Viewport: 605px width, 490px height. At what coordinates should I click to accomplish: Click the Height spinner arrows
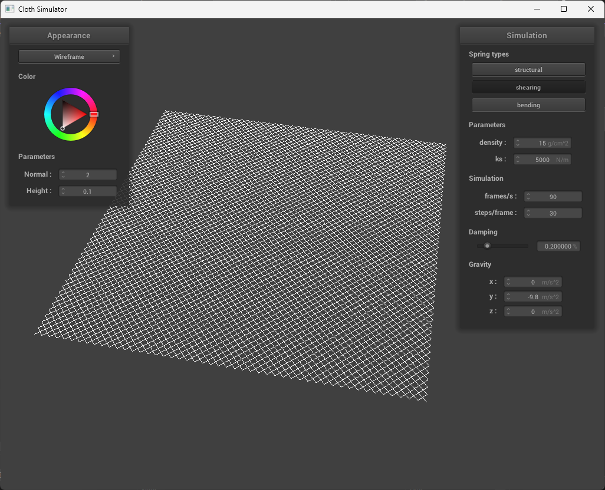[x=63, y=191]
